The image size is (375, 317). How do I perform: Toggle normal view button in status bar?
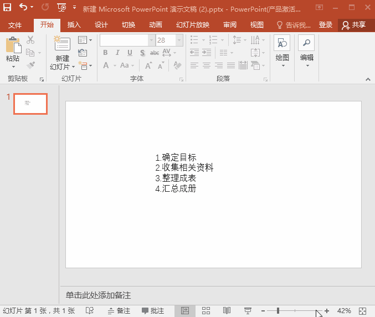point(185,311)
